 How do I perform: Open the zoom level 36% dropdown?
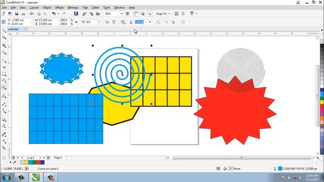[121, 14]
